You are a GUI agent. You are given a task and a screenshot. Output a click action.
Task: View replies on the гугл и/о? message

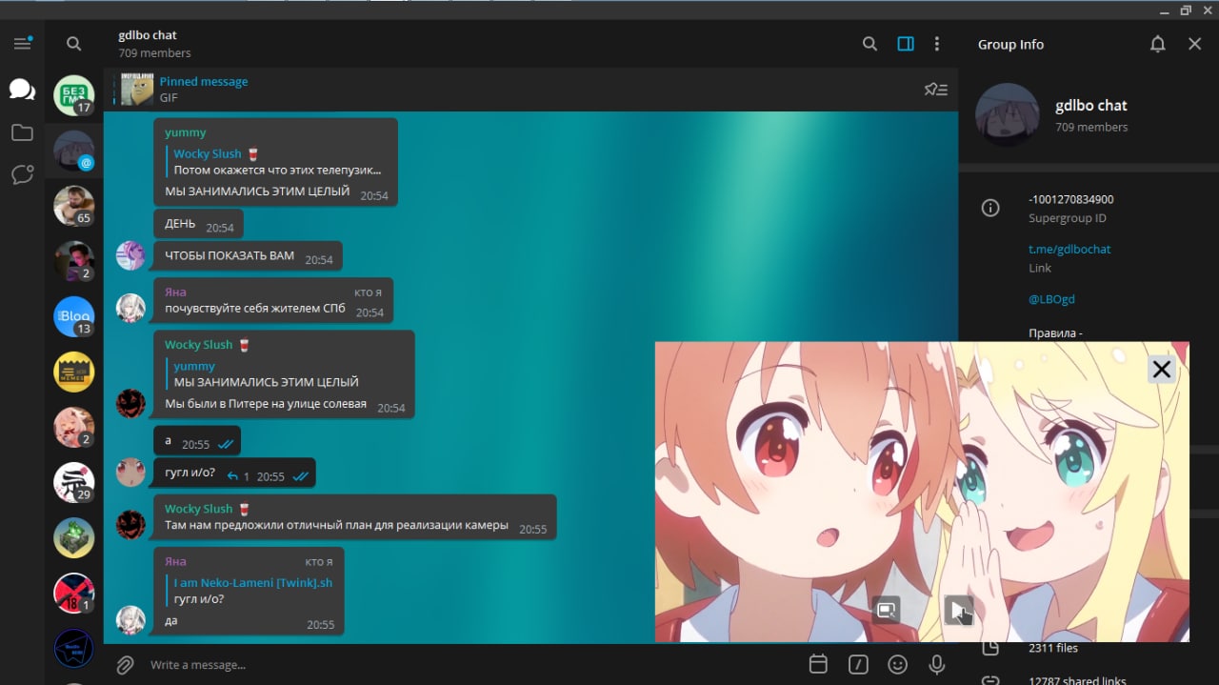coord(238,476)
